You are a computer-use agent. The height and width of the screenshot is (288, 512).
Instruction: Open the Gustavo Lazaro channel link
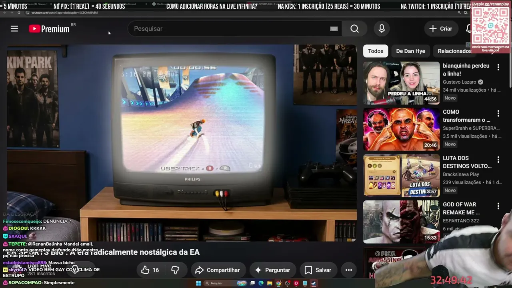point(459,82)
